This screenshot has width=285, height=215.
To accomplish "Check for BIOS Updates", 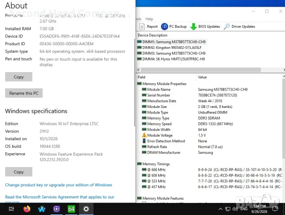I will (205, 26).
